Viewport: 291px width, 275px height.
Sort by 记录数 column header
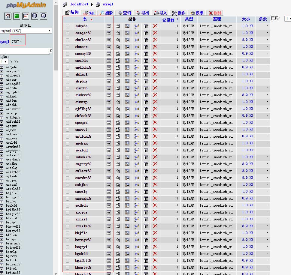pyautogui.click(x=168, y=20)
